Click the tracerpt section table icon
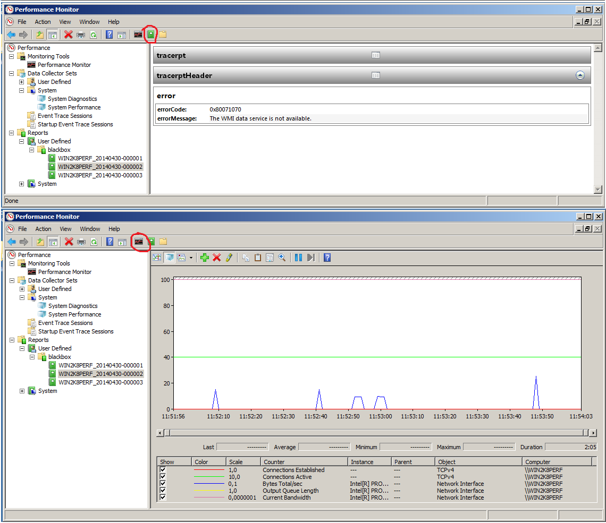 (376, 55)
